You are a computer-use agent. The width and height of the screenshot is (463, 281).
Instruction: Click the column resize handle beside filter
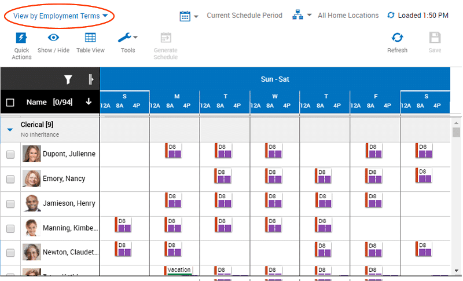90,79
